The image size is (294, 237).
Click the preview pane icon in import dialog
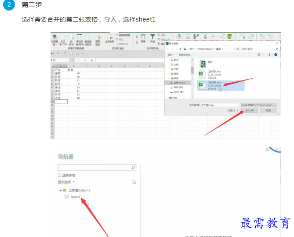tap(269, 55)
